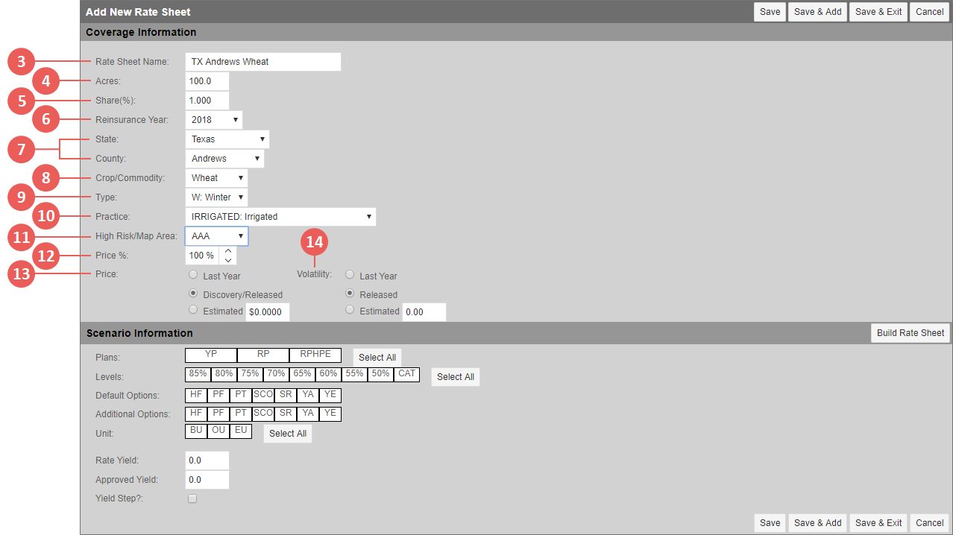Click the bottom Cancel button
This screenshot has width=953, height=535.
coord(929,523)
